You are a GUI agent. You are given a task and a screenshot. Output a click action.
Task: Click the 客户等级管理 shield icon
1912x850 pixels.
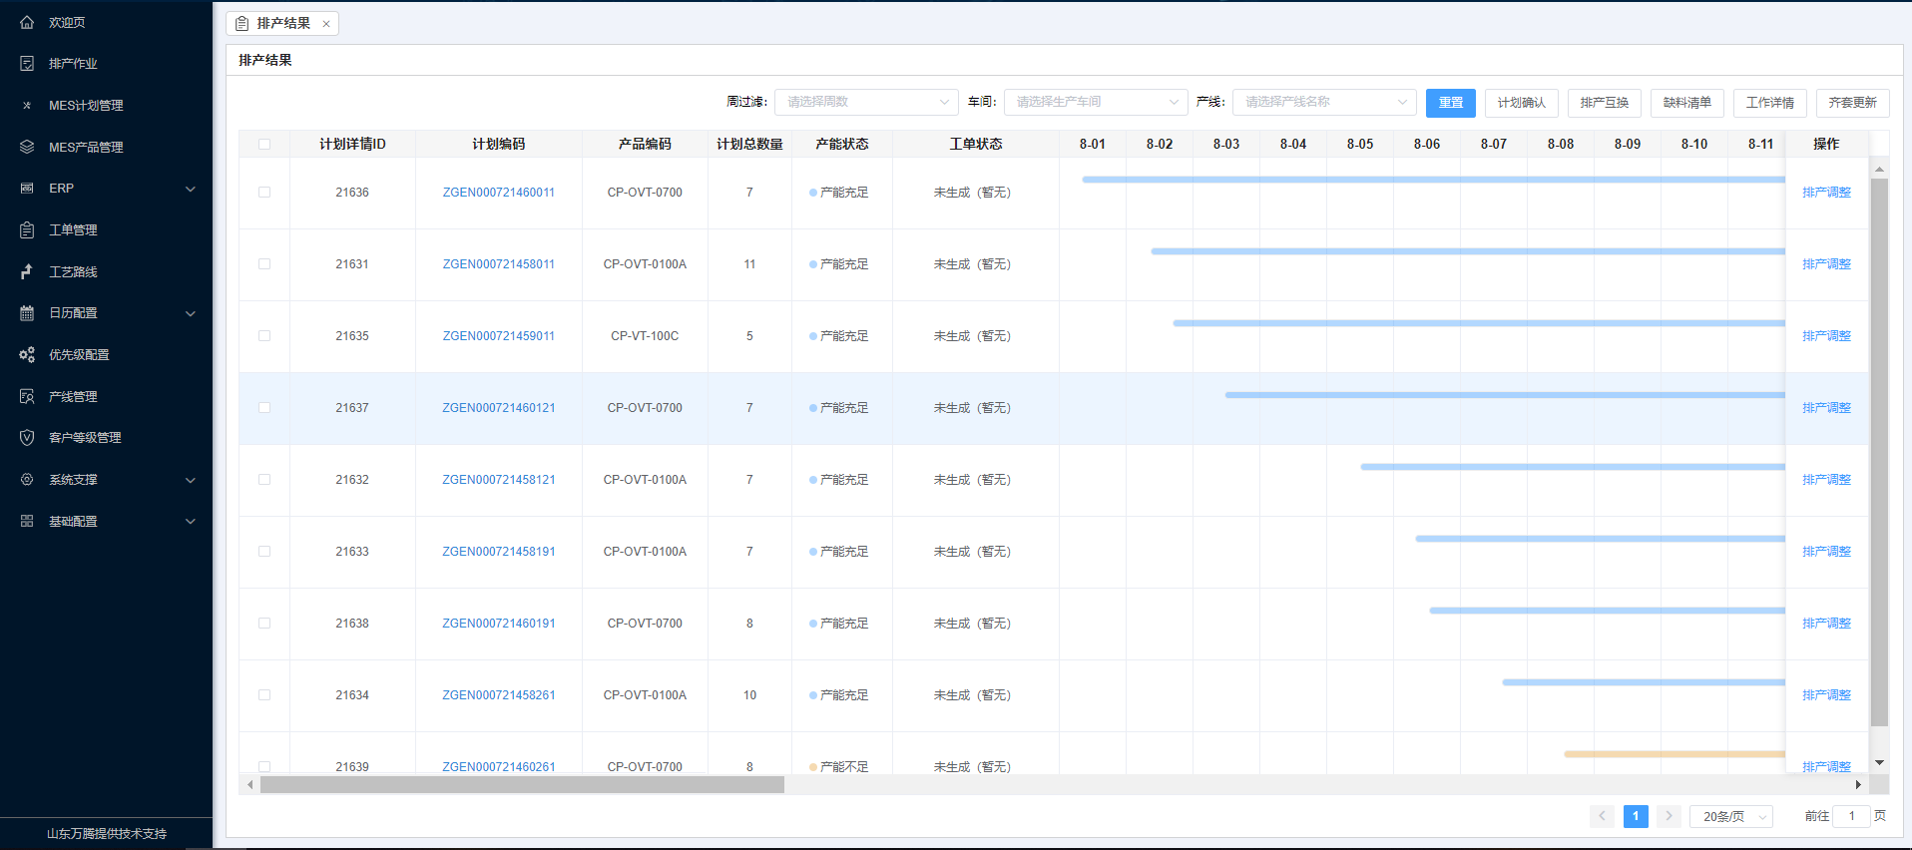point(27,438)
